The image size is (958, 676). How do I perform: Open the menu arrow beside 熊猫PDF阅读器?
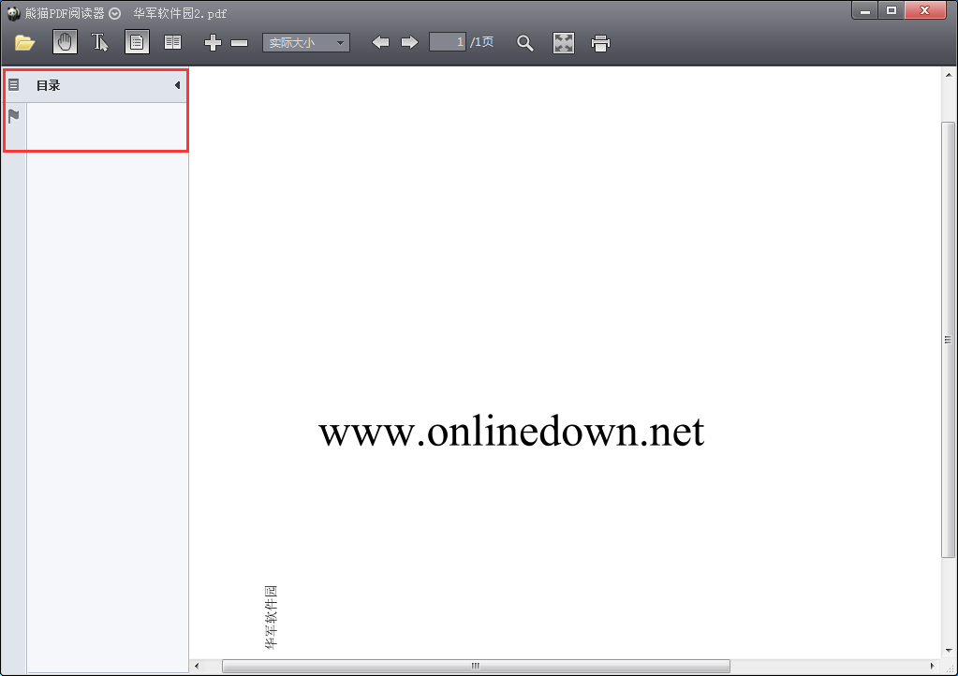114,13
